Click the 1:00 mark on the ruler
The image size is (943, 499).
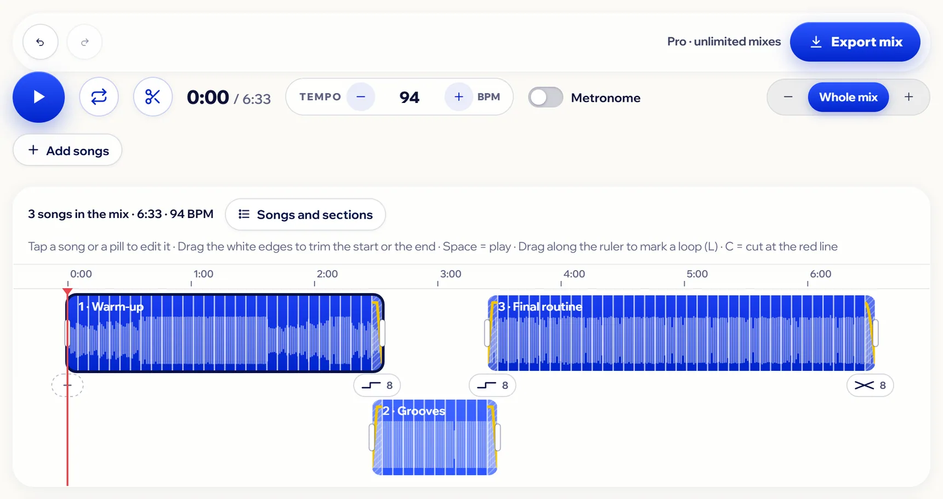[x=203, y=274]
